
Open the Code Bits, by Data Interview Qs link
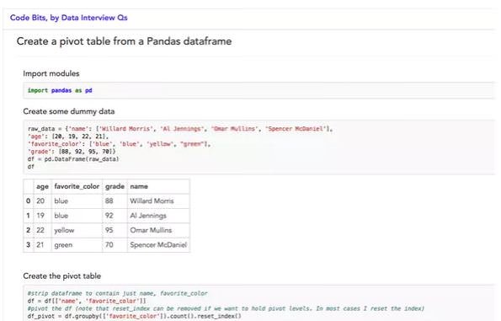click(69, 18)
